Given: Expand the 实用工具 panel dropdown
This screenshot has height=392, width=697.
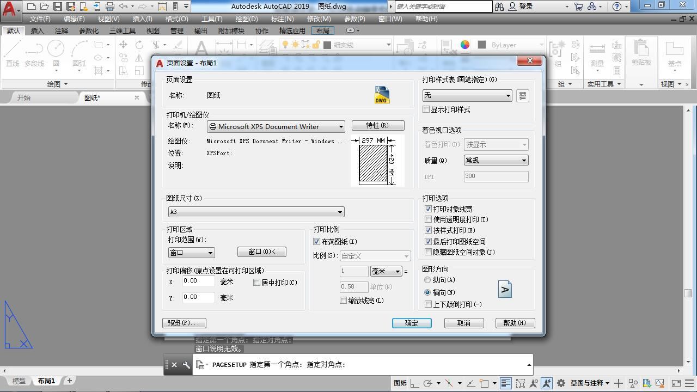Looking at the screenshot, I should (x=604, y=84).
